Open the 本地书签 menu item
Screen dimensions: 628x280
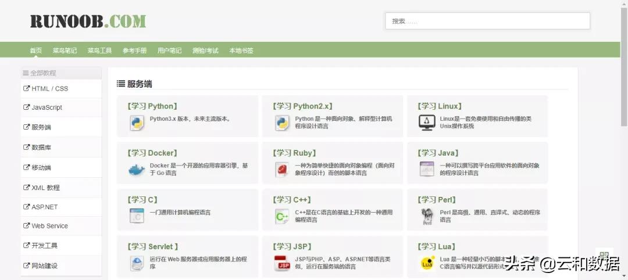(x=241, y=51)
